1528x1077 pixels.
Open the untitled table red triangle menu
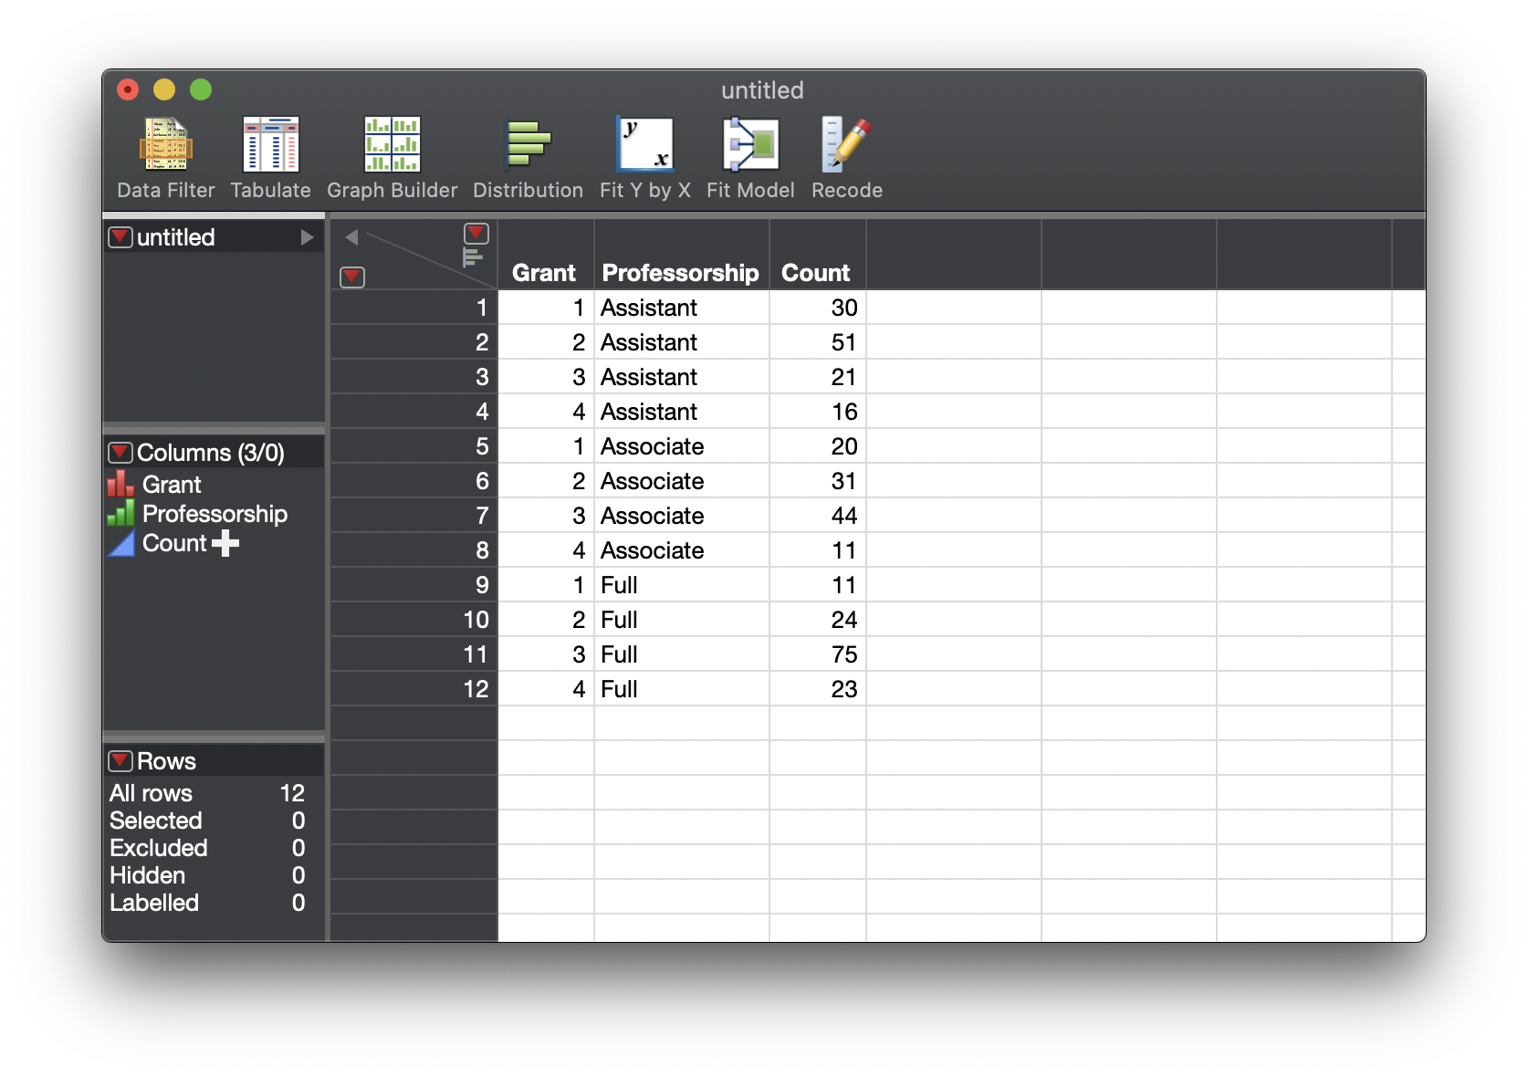(120, 236)
